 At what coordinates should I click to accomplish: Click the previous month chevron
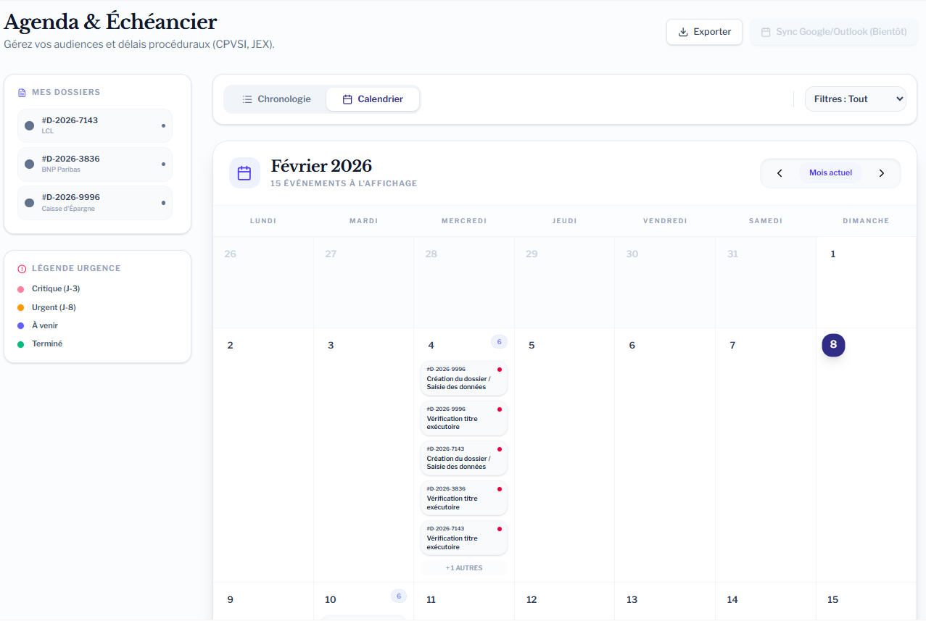click(x=780, y=173)
